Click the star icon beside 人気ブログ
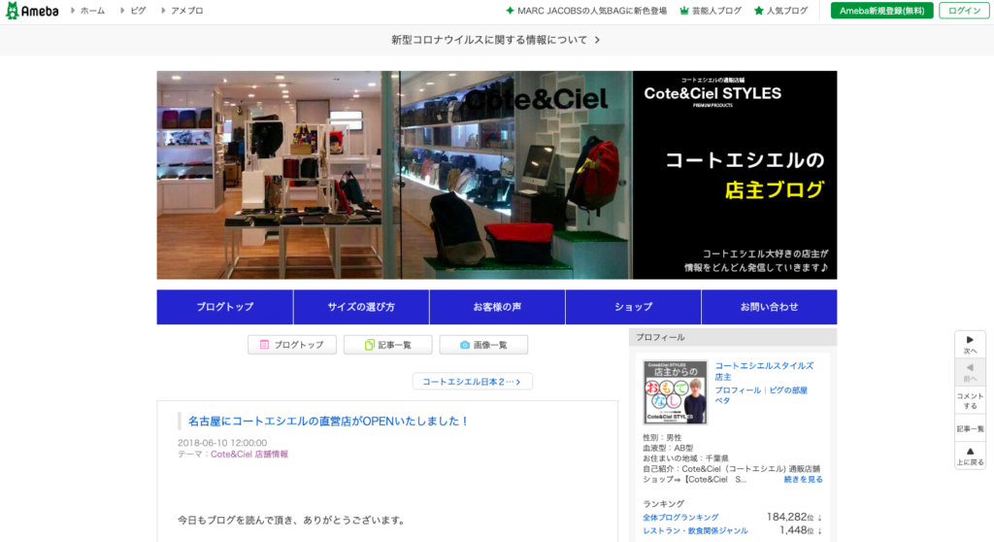 click(x=759, y=11)
